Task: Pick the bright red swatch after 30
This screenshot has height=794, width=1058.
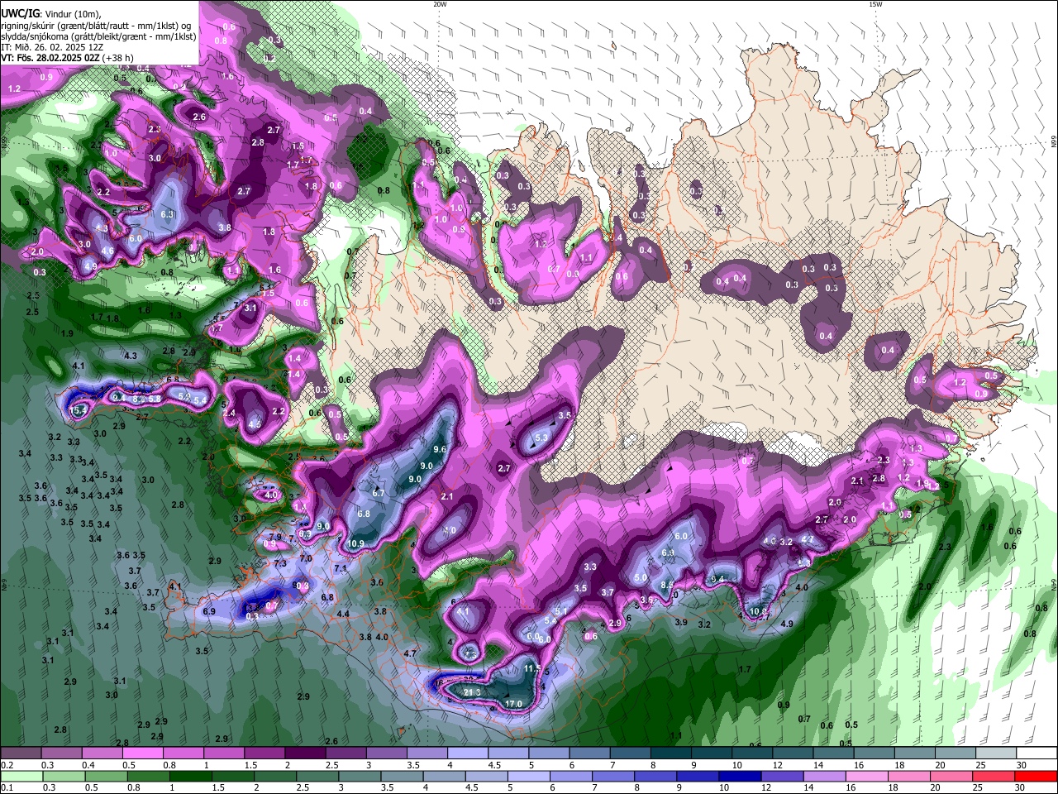Action: 1037,776
